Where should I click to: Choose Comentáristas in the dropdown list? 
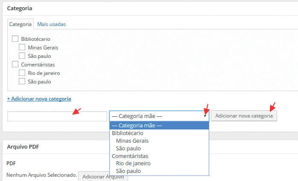131,156
